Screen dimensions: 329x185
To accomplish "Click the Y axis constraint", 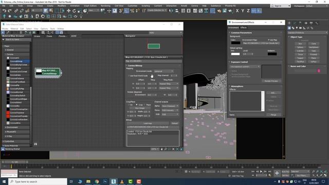I will pyautogui.click(x=243, y=11).
